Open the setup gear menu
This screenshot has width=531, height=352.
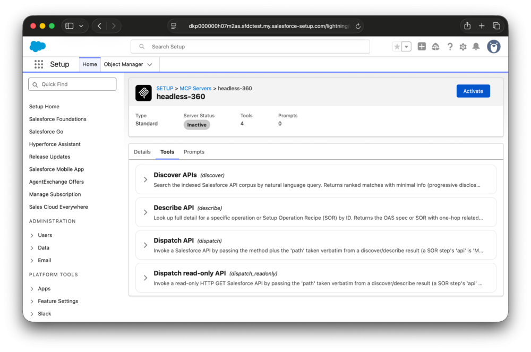click(x=463, y=47)
